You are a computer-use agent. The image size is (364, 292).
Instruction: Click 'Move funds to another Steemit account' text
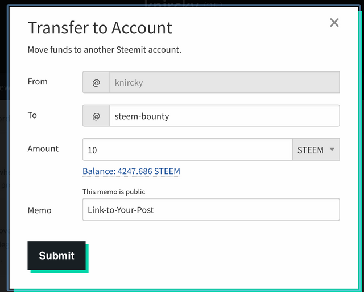tap(105, 50)
